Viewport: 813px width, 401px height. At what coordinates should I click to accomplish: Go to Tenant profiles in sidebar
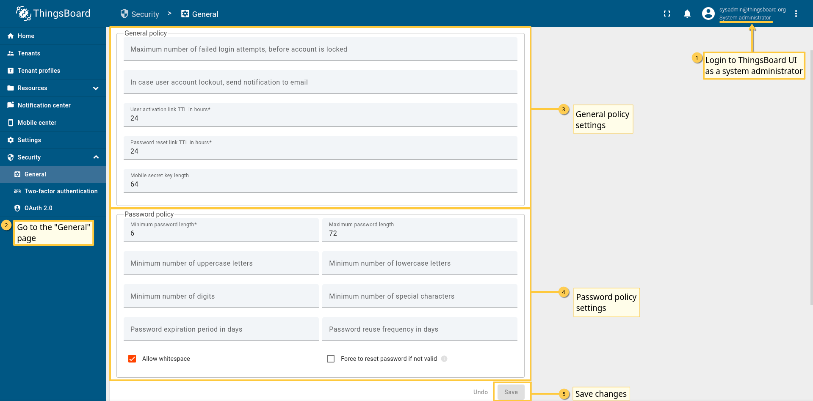[39, 71]
